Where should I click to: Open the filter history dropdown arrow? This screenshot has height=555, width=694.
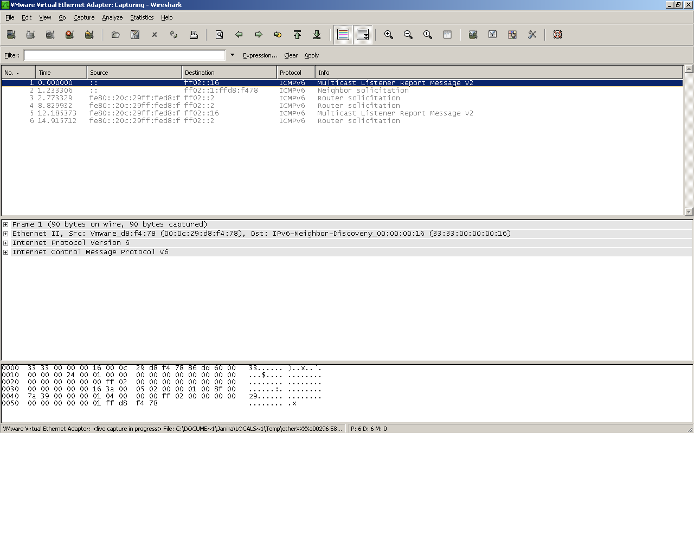click(x=232, y=55)
